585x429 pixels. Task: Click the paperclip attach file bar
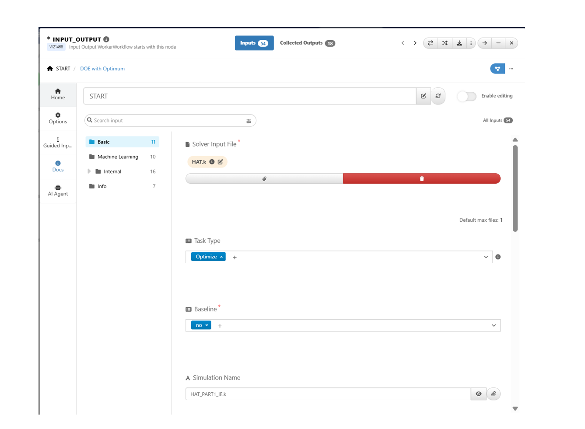[264, 178]
